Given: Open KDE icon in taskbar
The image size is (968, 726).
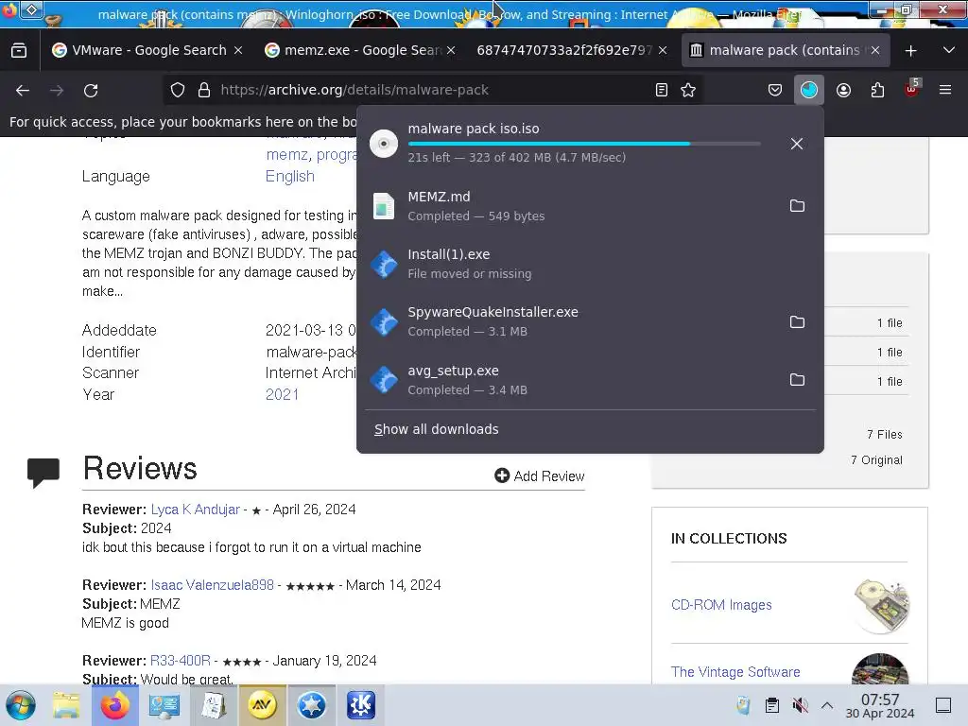Looking at the screenshot, I should click(x=360, y=705).
